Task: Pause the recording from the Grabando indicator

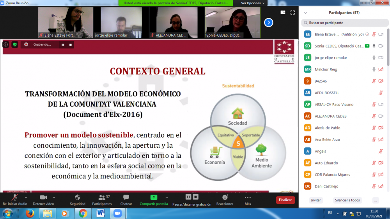Action: 62,44
